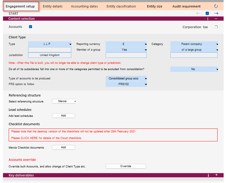Image resolution: width=226 pixels, height=183 pixels.
Task: Switch to Accounting dates tab
Action: (84, 6)
